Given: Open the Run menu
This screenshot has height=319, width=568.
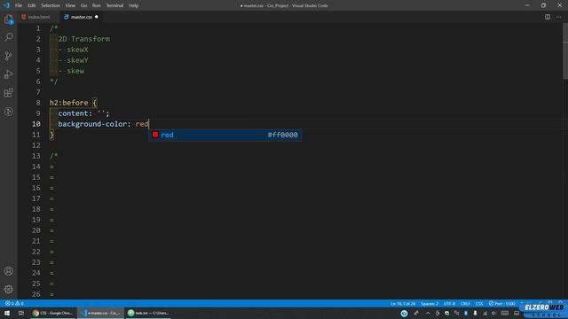Looking at the screenshot, I should click(96, 5).
